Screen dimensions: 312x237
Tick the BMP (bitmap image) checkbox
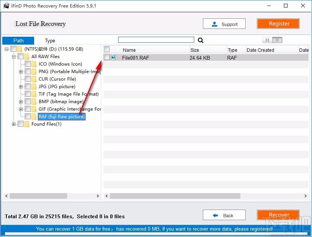coord(28,102)
